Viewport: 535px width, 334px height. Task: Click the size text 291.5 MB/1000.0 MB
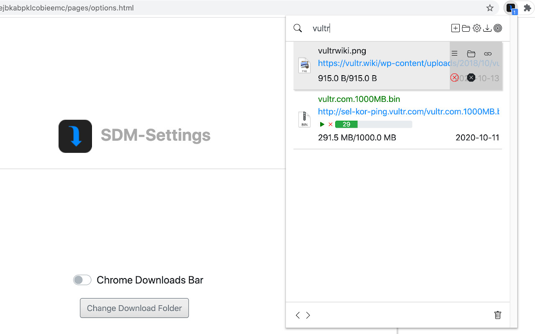click(357, 137)
